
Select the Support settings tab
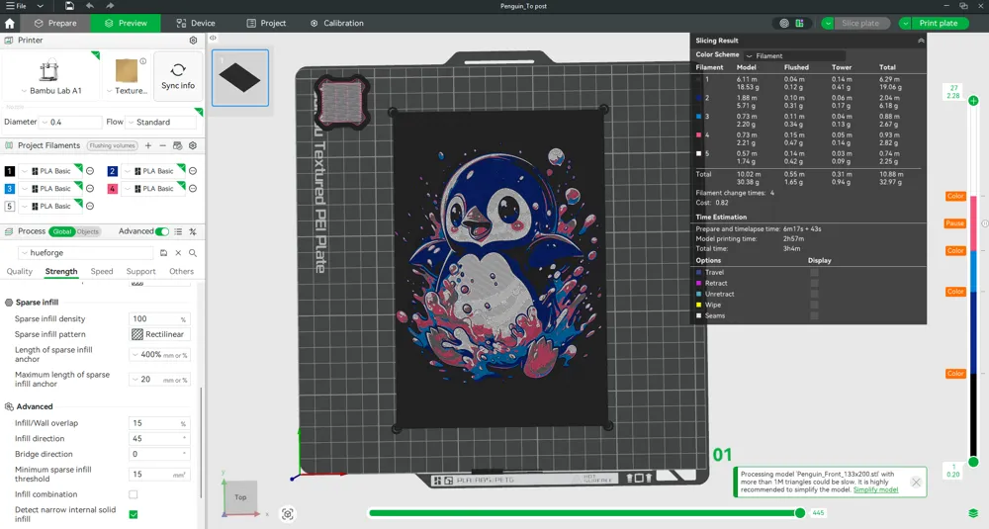140,272
